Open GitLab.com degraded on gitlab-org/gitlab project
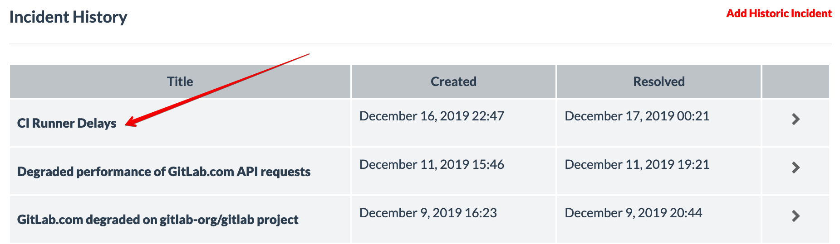The image size is (840, 244). point(157,220)
